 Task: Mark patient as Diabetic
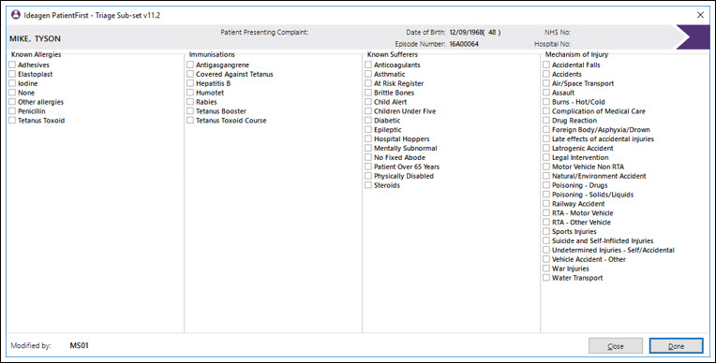click(x=368, y=121)
